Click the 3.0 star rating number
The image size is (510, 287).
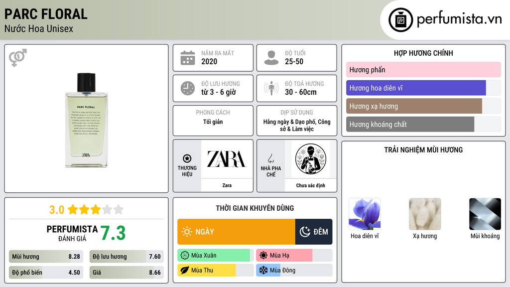57,210
